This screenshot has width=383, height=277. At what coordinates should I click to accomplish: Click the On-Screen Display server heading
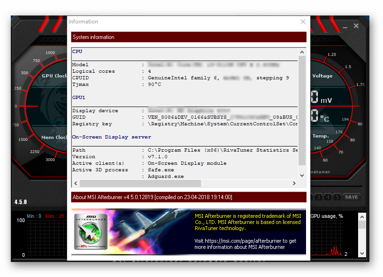112,137
